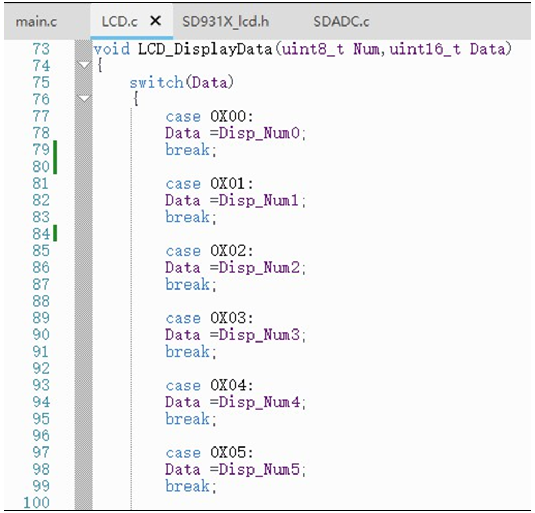535x513 pixels.
Task: Click the case 0X04: label
Action: pyautogui.click(x=209, y=385)
